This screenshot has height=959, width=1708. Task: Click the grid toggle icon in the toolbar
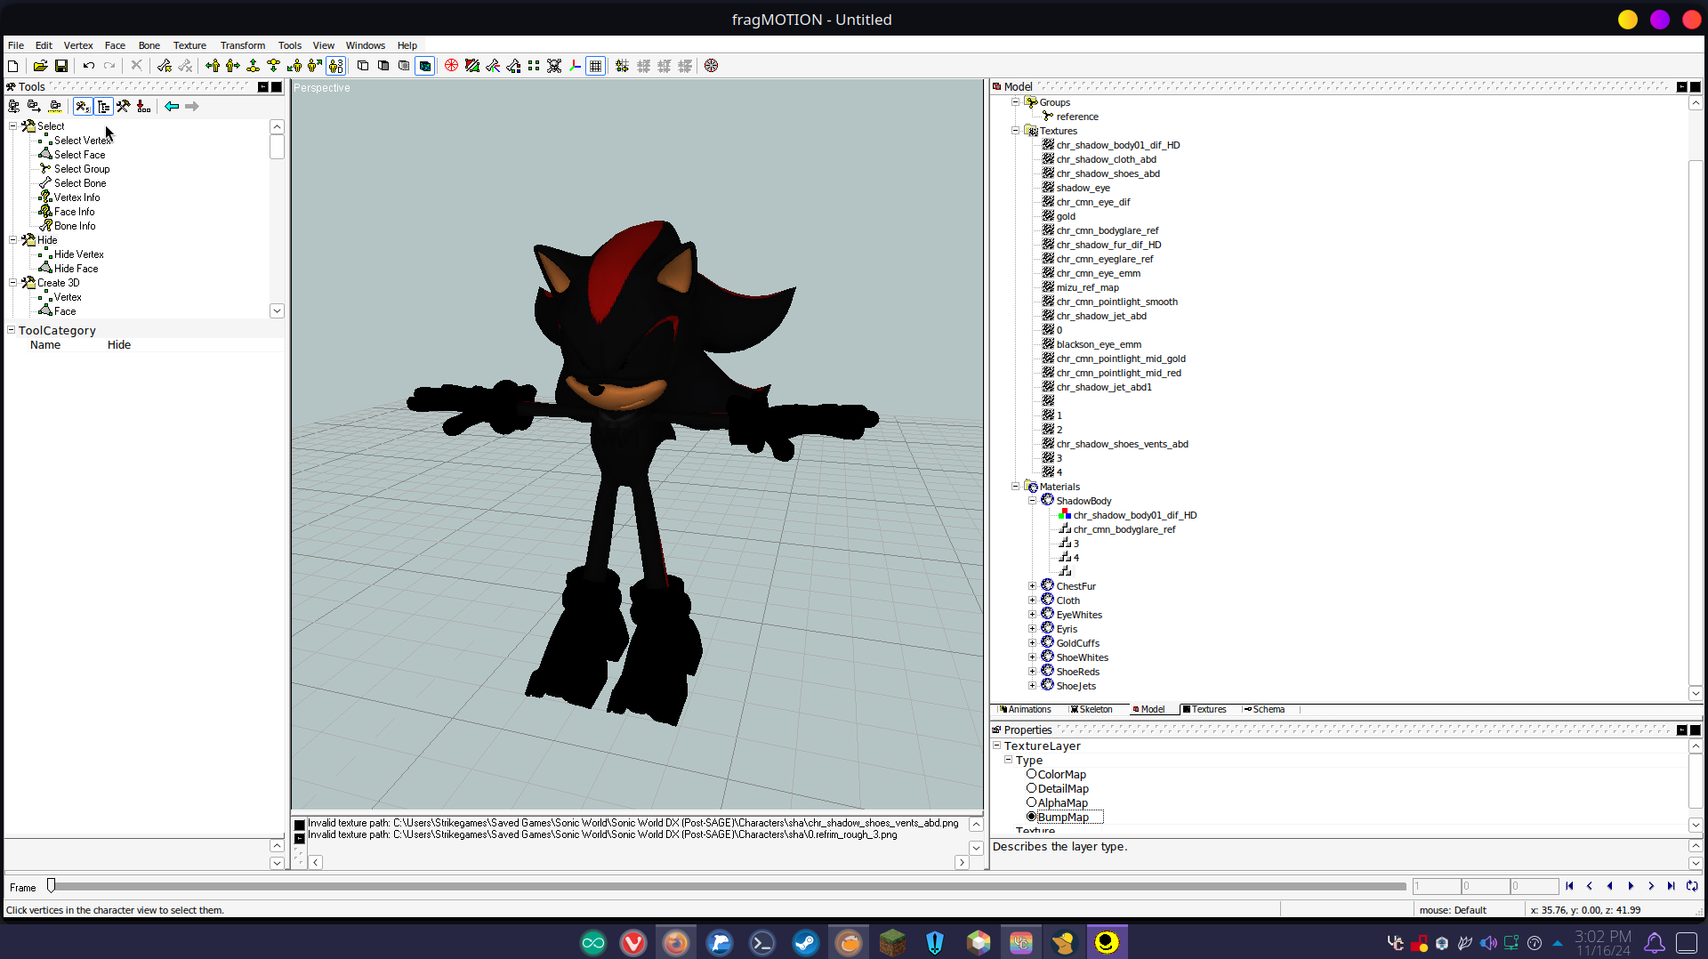(595, 66)
